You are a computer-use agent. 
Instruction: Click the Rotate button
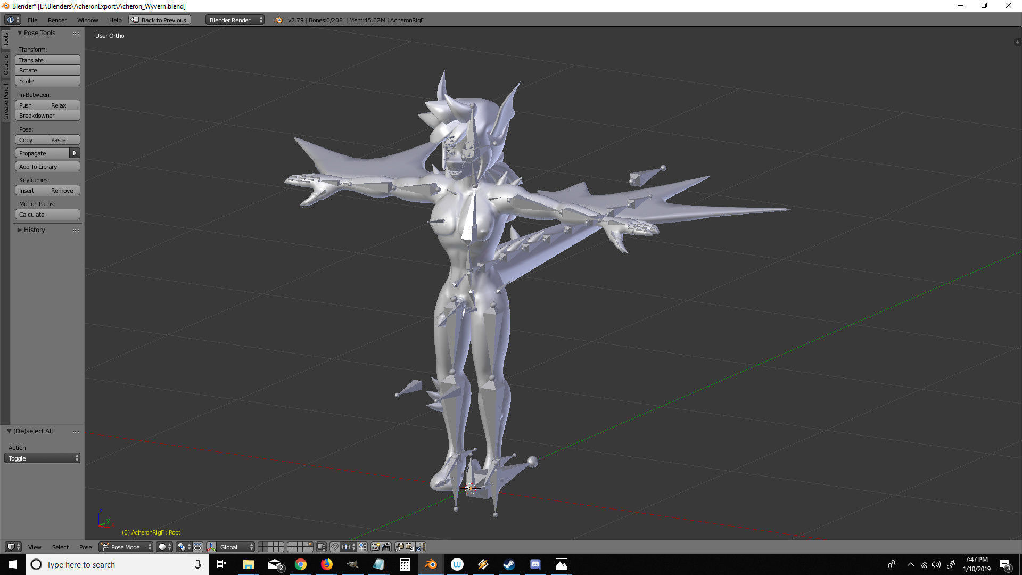click(x=47, y=70)
